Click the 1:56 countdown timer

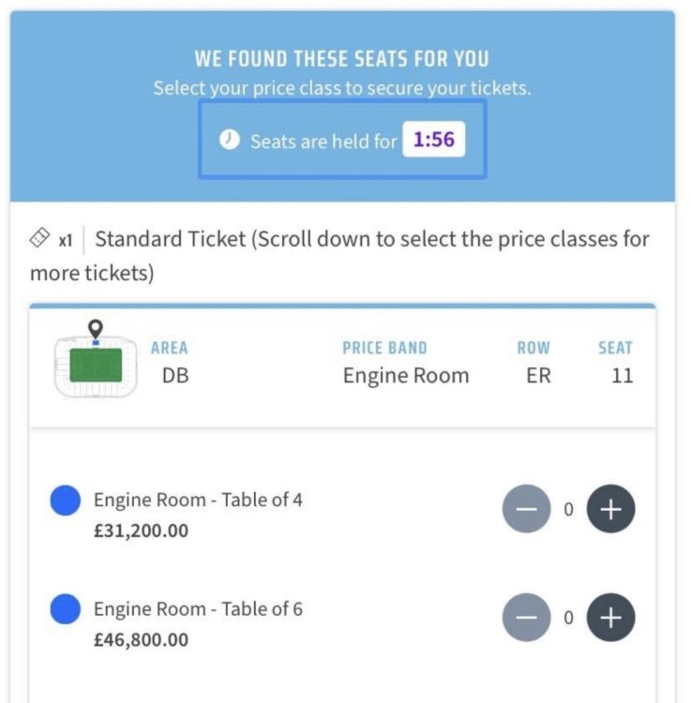(433, 139)
